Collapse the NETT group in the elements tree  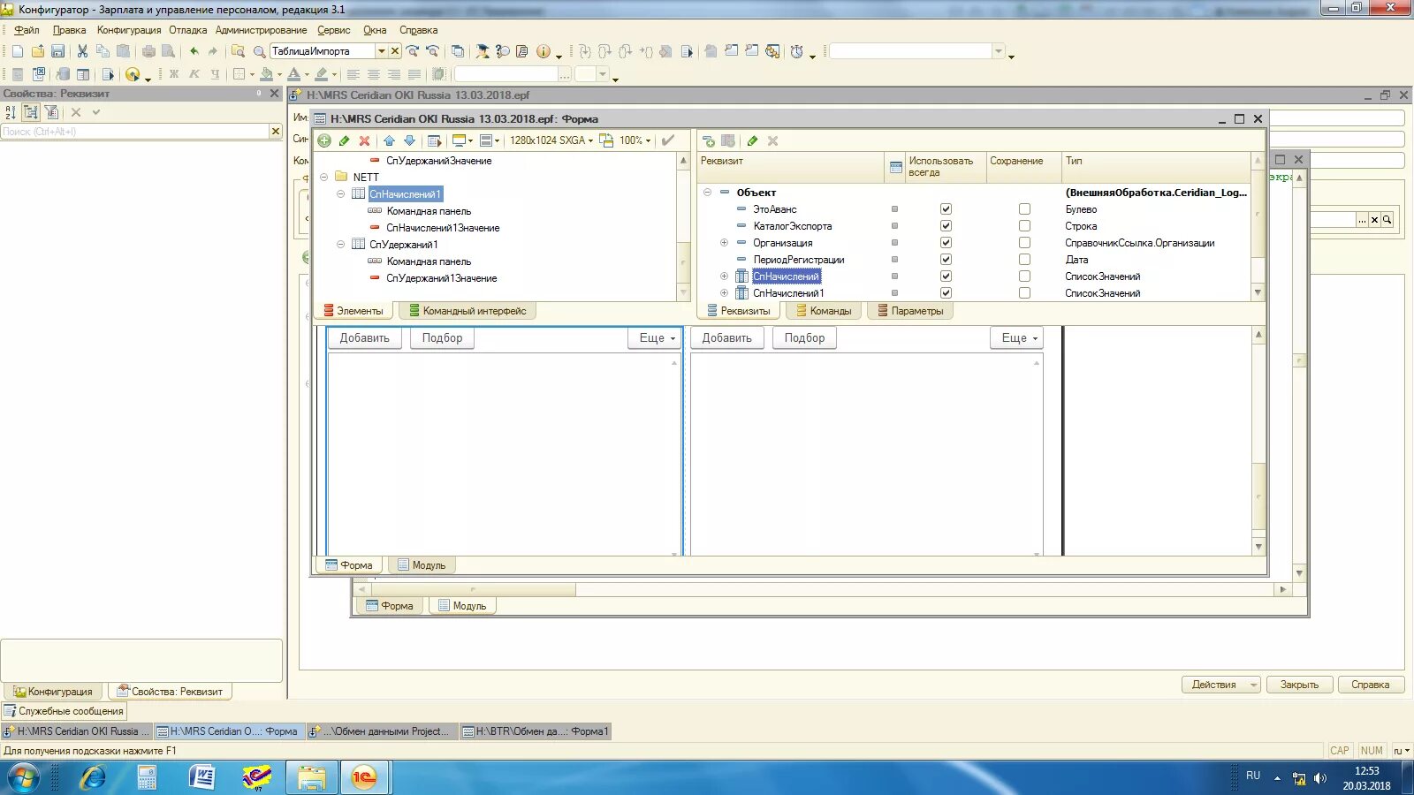point(324,177)
